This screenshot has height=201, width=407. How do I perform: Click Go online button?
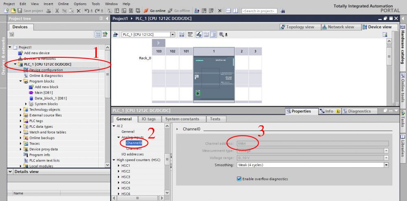154,11
